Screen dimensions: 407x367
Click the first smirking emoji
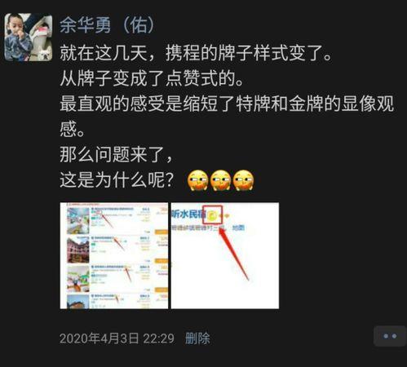(x=197, y=180)
